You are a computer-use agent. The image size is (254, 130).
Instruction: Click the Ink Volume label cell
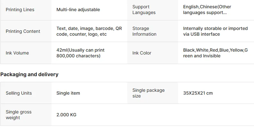(x=17, y=53)
